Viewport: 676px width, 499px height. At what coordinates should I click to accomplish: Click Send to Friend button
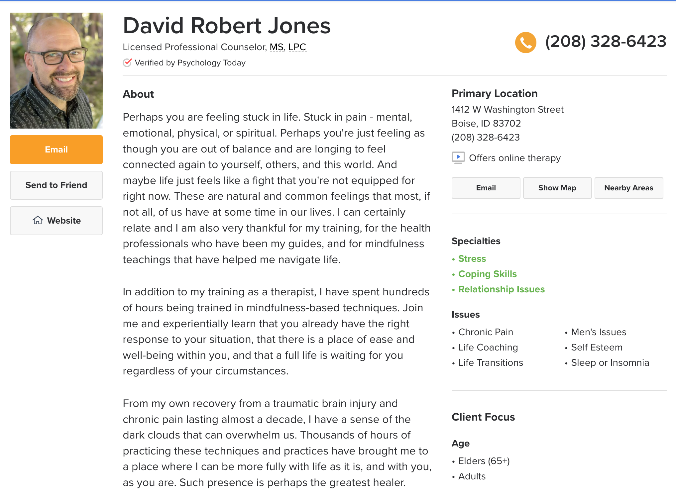(x=56, y=185)
